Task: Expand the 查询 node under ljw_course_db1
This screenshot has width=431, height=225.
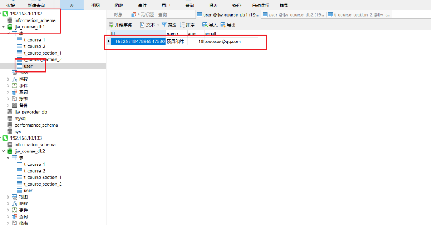Action: coord(8,92)
